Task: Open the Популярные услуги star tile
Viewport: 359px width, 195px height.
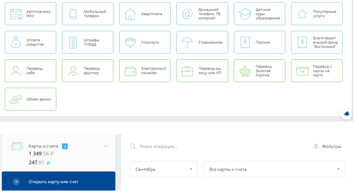Action: tap(317, 14)
